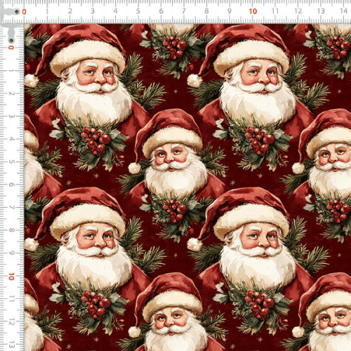Click the rivet hole on the vertical ruler

11,41
